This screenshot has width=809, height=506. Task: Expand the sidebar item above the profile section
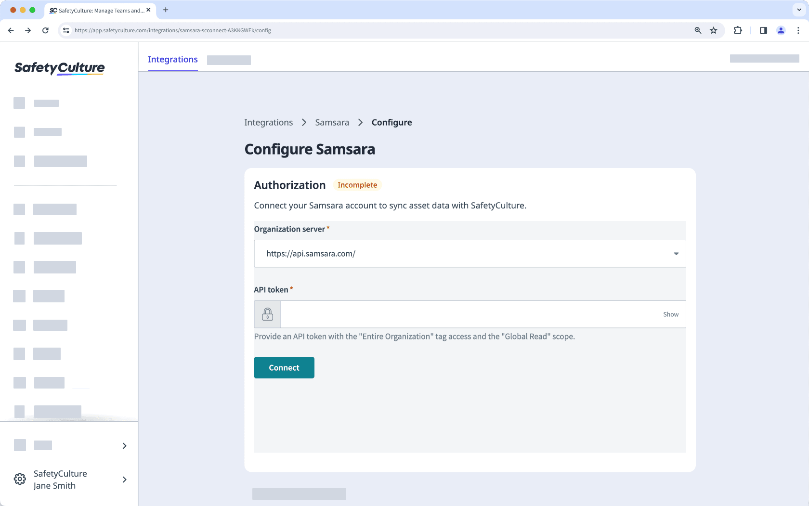pyautogui.click(x=124, y=445)
